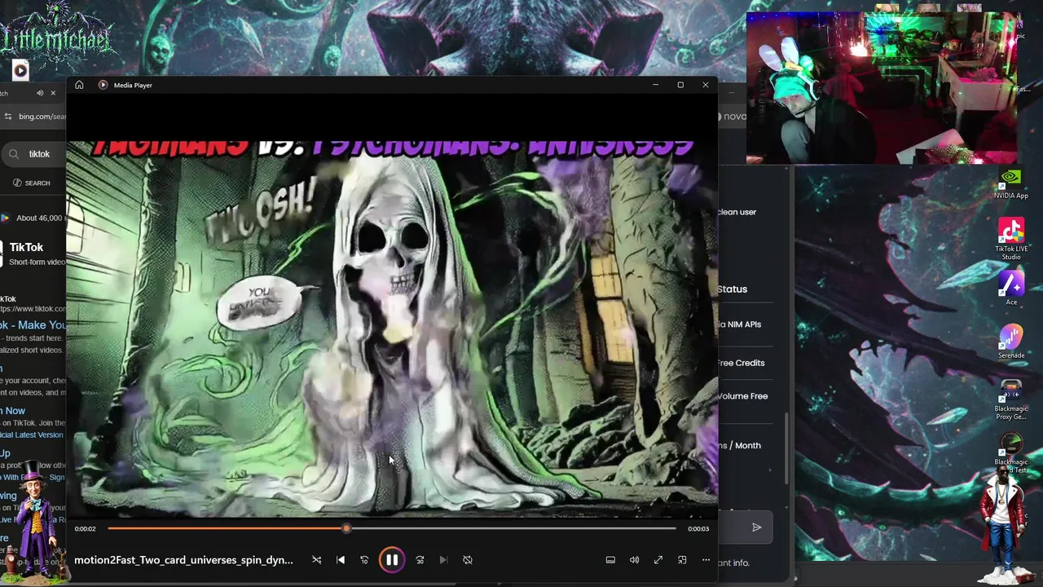Click the video frame in Media Player
1043x587 pixels.
point(392,329)
